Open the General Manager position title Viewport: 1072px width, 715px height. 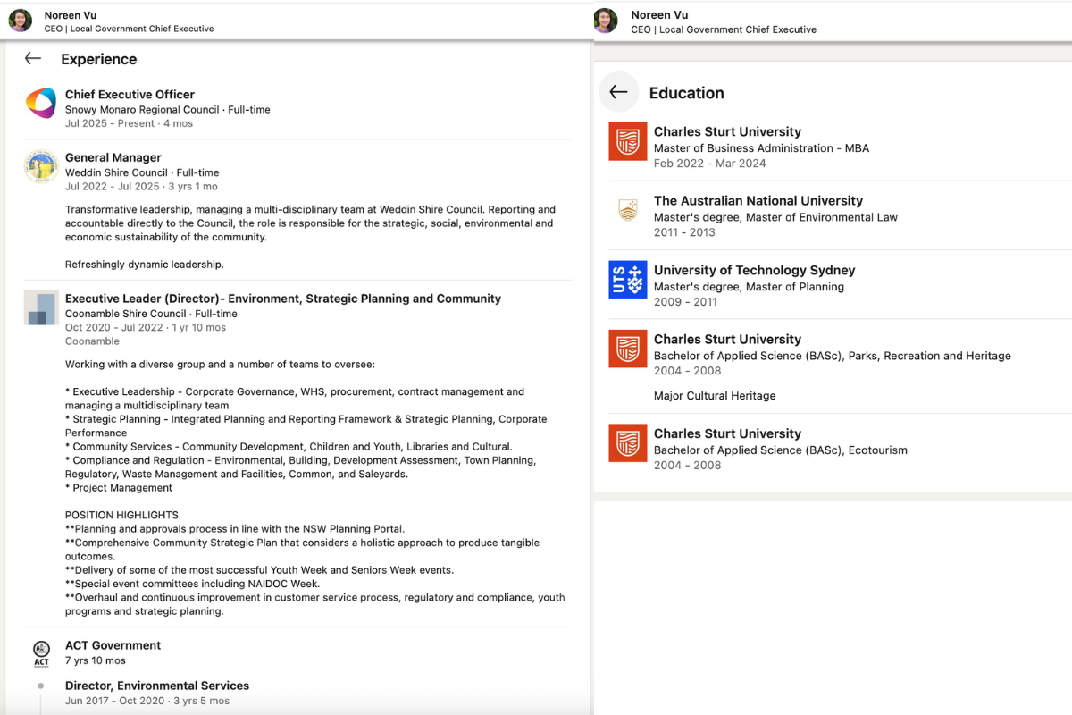pos(113,157)
